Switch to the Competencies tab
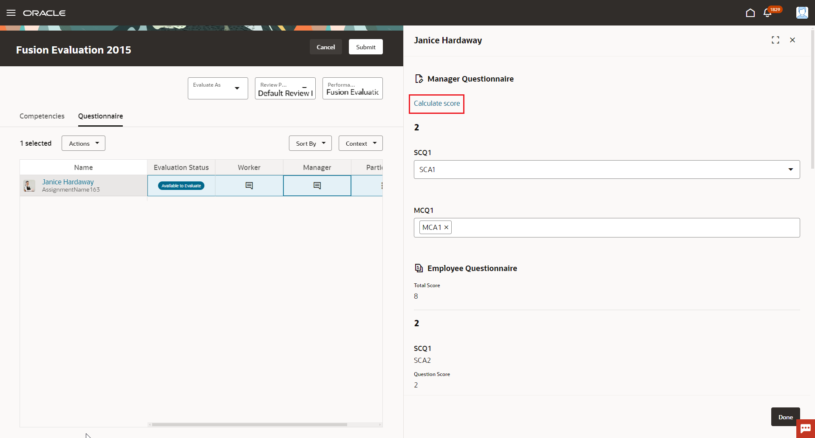 point(42,116)
